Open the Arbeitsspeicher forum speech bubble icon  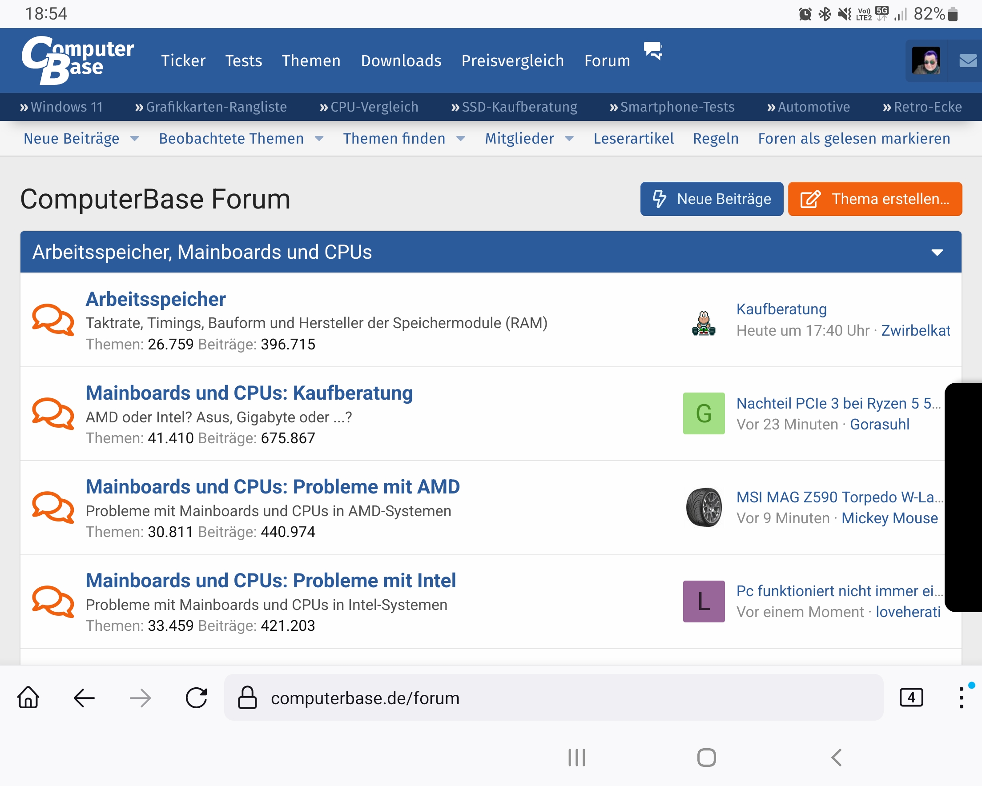point(53,320)
